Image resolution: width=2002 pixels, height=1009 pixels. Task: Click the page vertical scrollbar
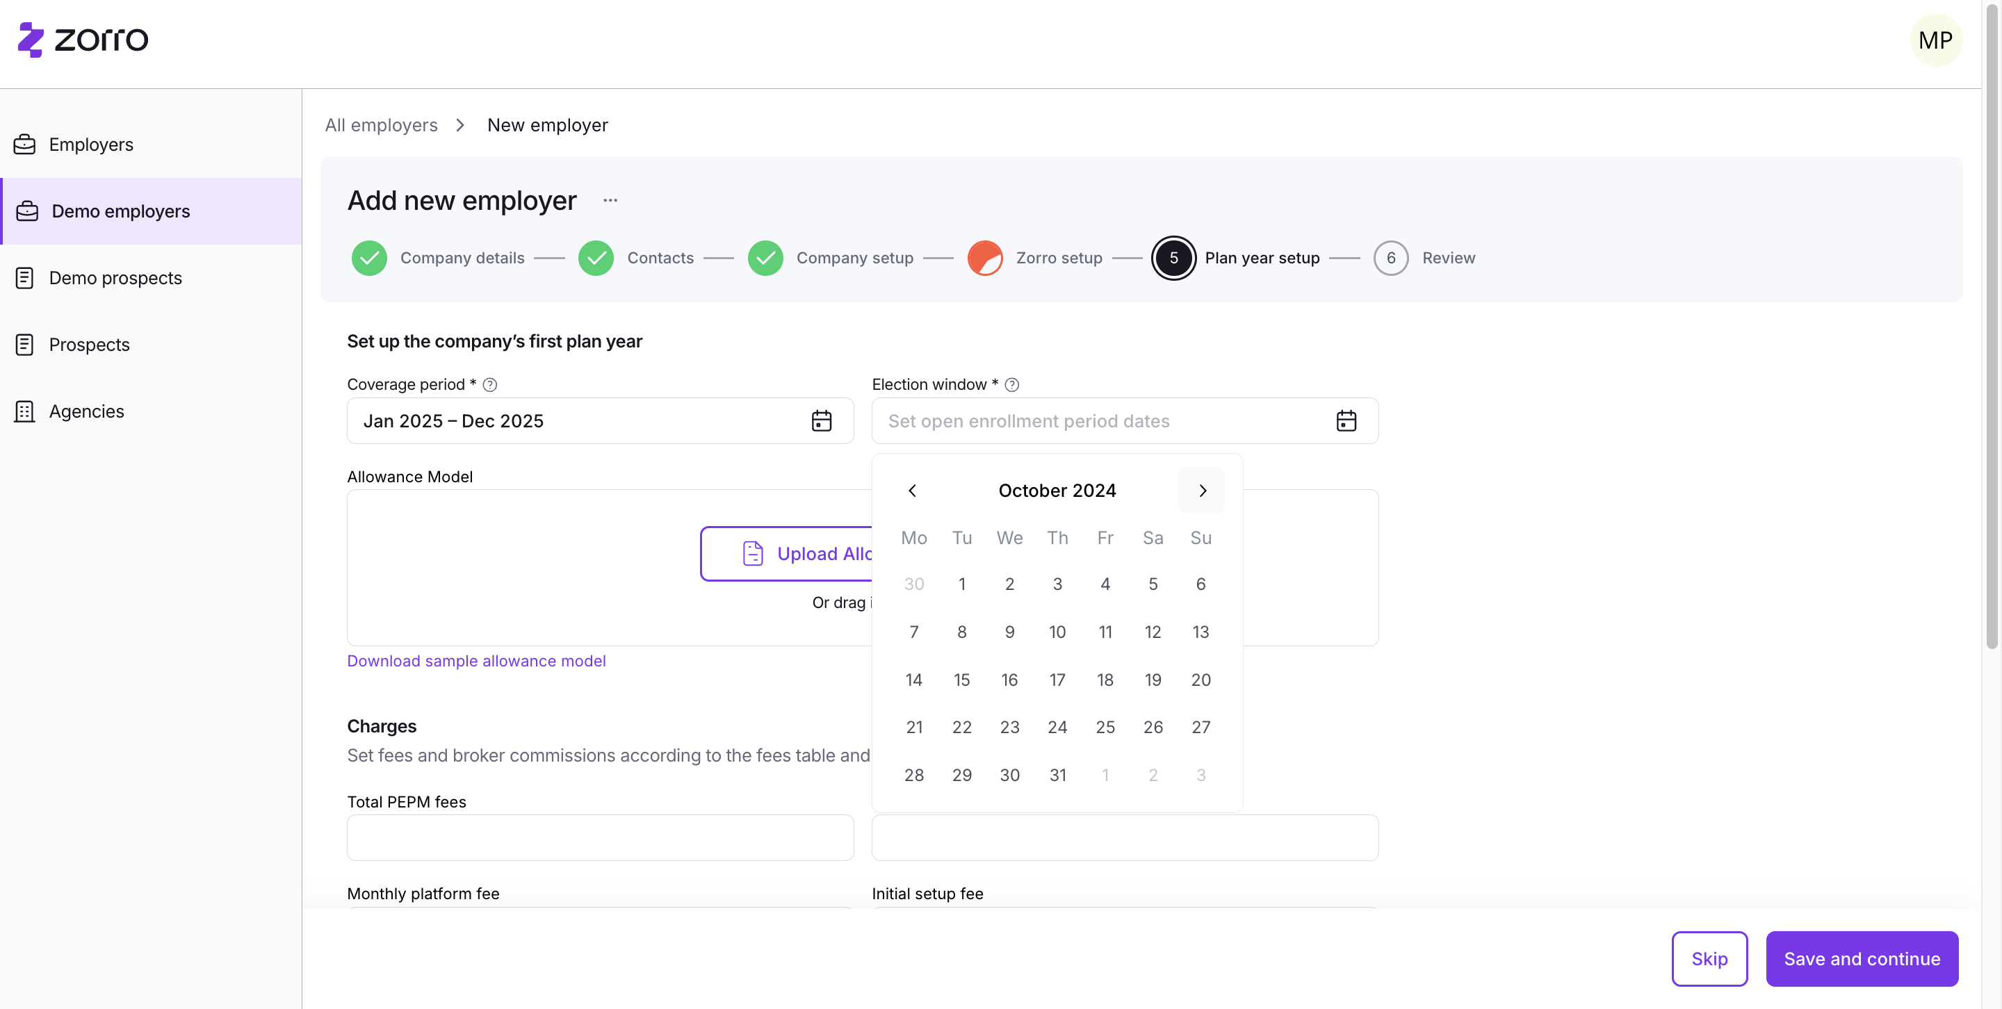click(1991, 326)
